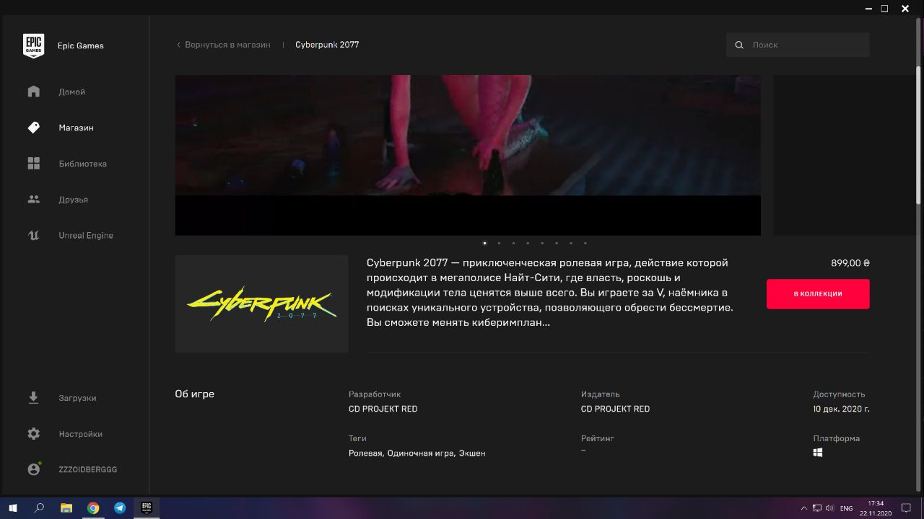
Task: Click publisher name CD PROJEKT RED
Action: point(615,409)
